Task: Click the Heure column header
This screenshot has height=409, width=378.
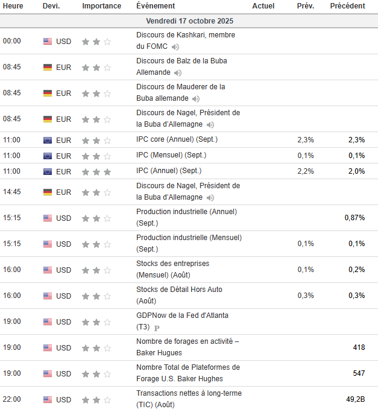Action: coord(13,6)
